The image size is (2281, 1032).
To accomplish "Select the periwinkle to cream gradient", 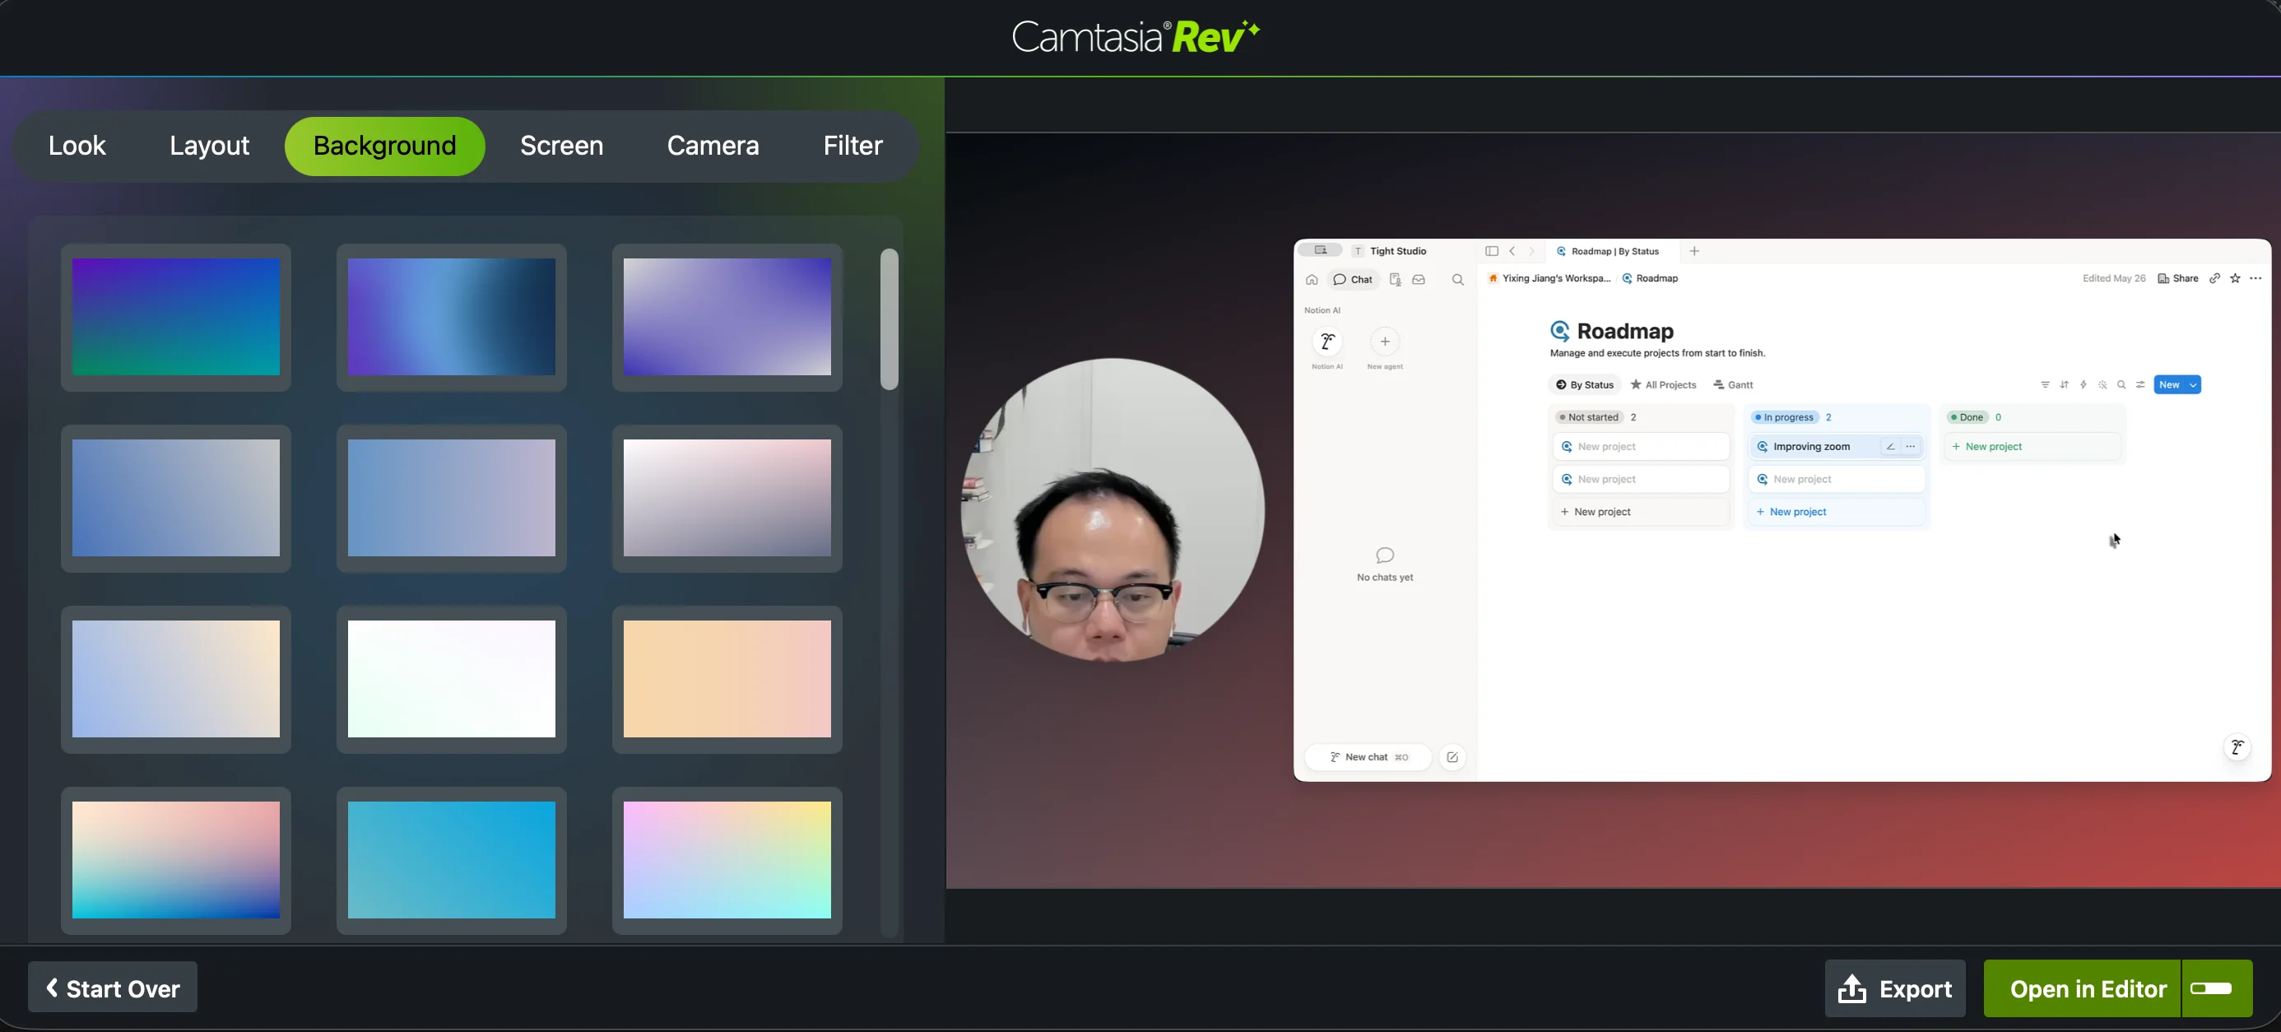I will 176,679.
